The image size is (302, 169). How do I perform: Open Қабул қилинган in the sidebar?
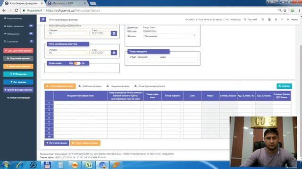pyautogui.click(x=14, y=26)
